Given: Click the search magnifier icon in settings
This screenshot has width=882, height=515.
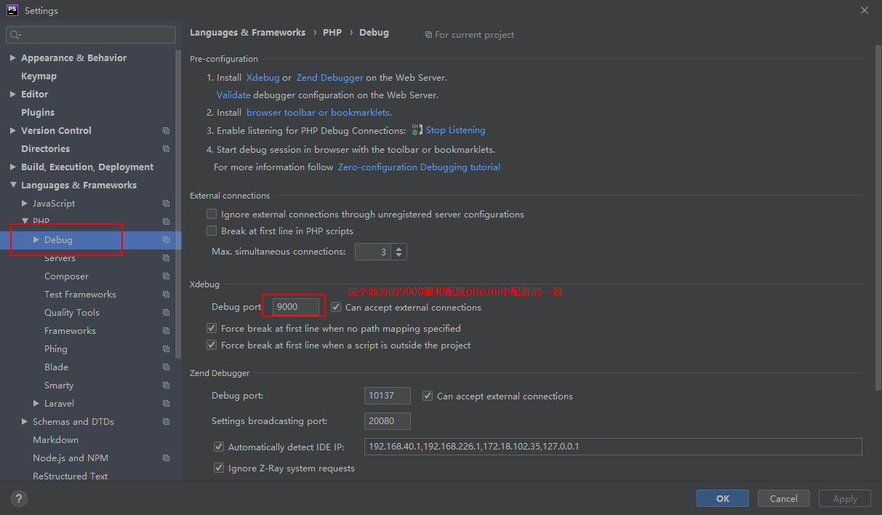Looking at the screenshot, I should pyautogui.click(x=15, y=35).
